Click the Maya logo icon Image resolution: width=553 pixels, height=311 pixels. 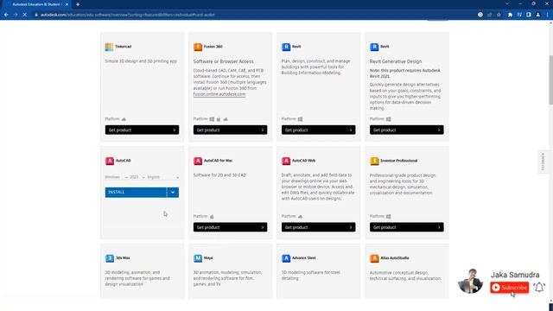coord(198,258)
